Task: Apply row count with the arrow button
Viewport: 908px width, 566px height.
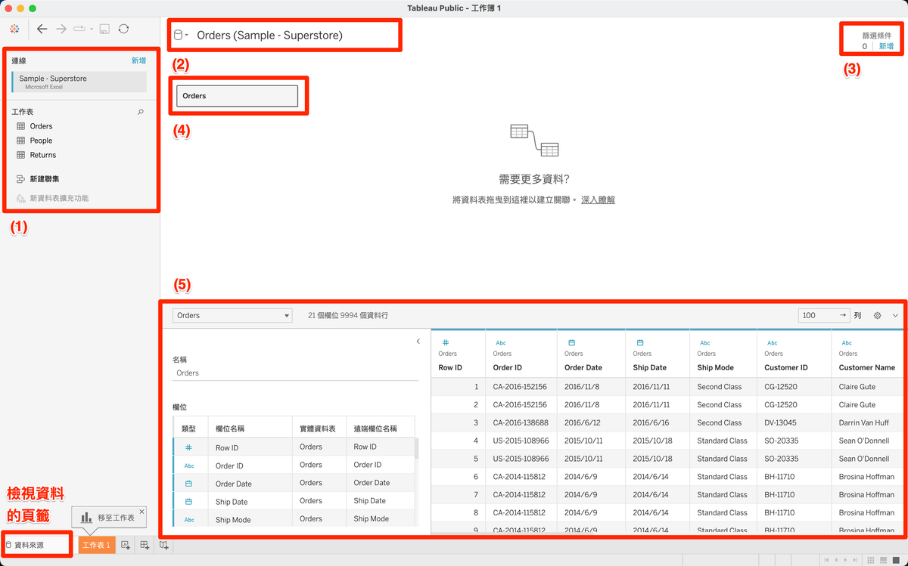Action: click(x=842, y=315)
